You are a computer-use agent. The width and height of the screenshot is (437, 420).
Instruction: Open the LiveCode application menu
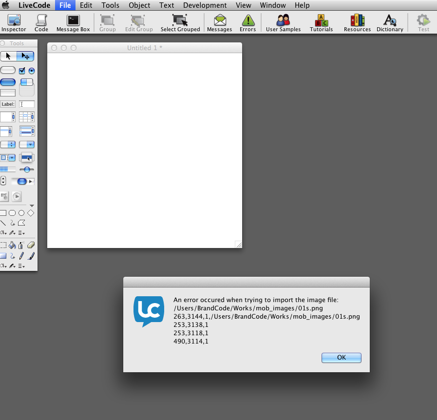34,5
